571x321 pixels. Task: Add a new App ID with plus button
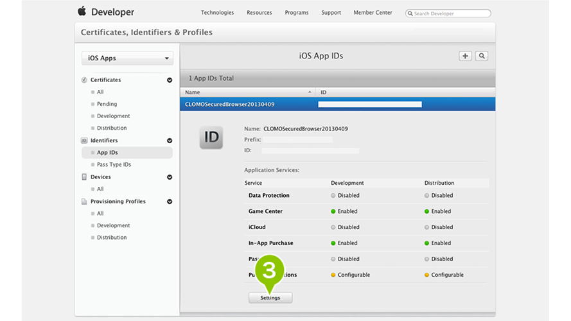pos(465,56)
